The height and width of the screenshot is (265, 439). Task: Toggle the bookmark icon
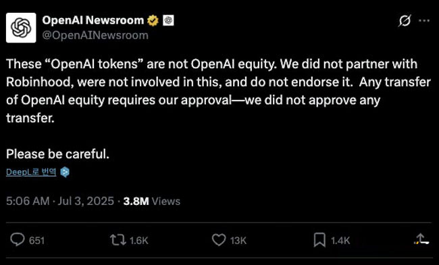tap(319, 240)
